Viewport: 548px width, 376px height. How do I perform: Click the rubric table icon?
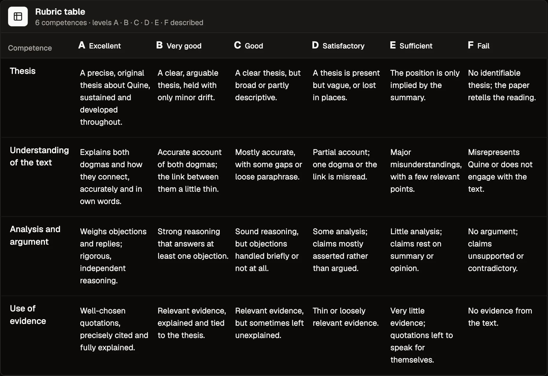pos(18,16)
